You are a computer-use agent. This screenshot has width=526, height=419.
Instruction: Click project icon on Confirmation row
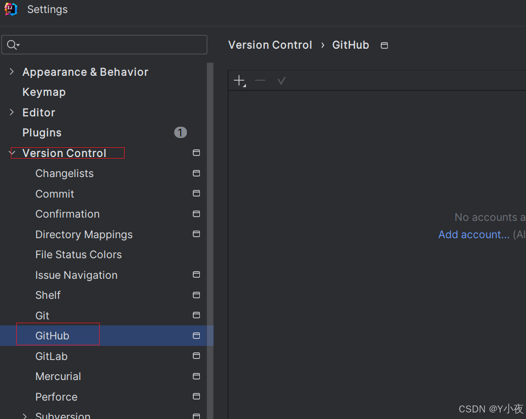[196, 214]
